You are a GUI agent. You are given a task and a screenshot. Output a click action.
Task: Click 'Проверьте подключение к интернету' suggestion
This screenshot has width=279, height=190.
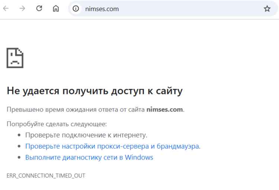pos(86,135)
